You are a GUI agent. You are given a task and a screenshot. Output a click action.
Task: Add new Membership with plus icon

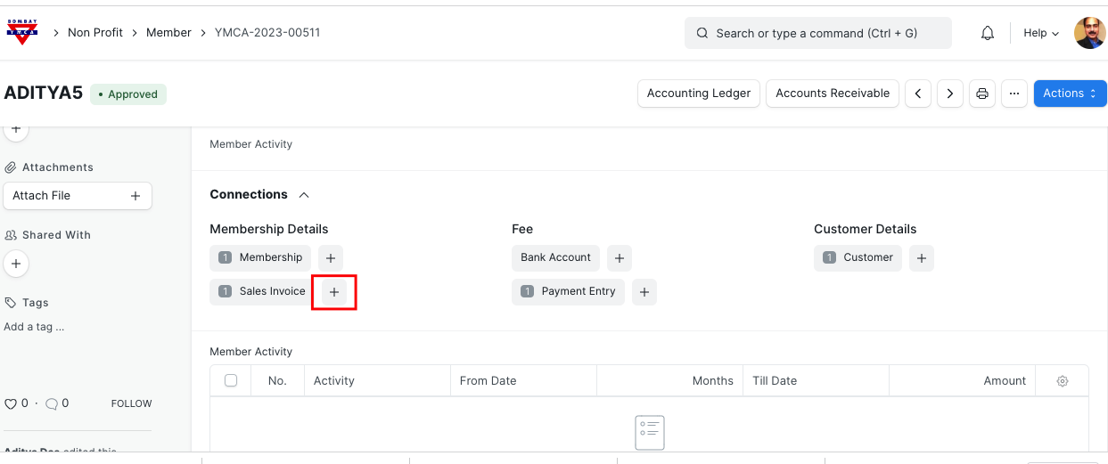tap(330, 258)
